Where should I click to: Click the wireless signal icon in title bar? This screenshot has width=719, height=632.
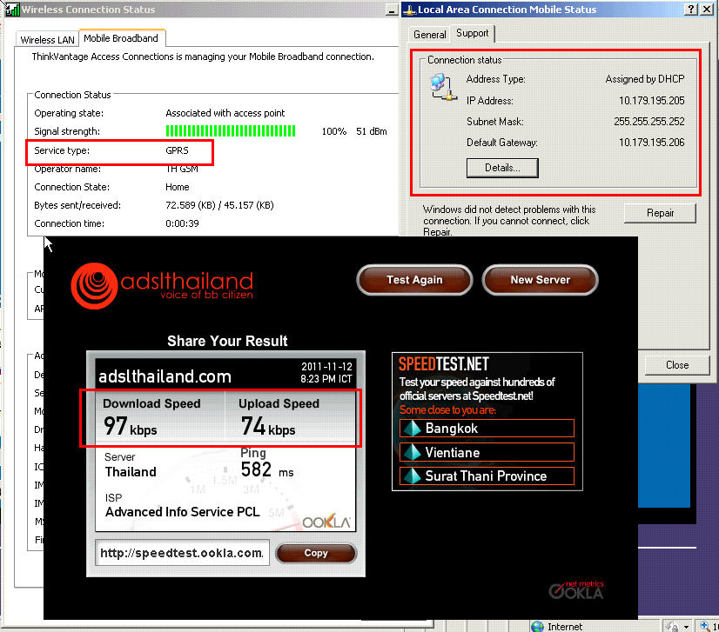pyautogui.click(x=12, y=10)
